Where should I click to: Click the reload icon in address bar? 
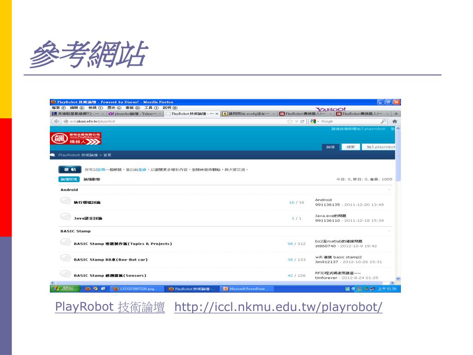pyautogui.click(x=302, y=122)
